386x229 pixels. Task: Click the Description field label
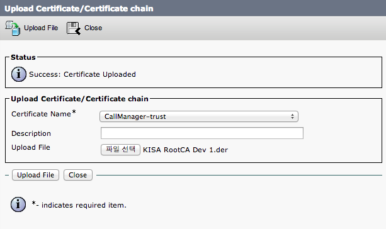[31, 133]
